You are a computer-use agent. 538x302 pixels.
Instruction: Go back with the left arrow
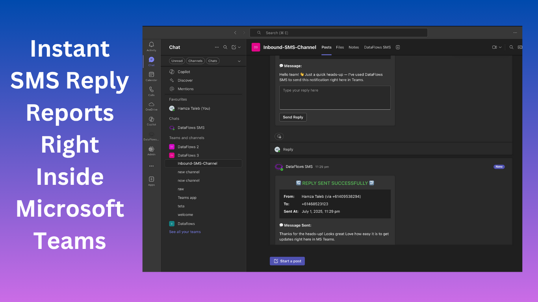(235, 33)
